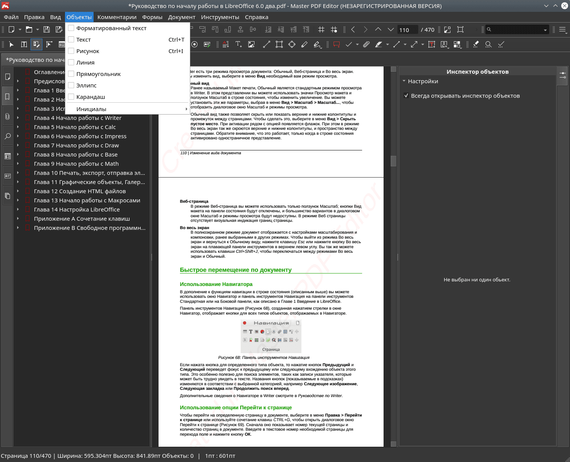Viewport: 570px width, 462px height.
Task: Expand 'Глава 4 Начало работы с Writer' bookmark
Action: [18, 118]
